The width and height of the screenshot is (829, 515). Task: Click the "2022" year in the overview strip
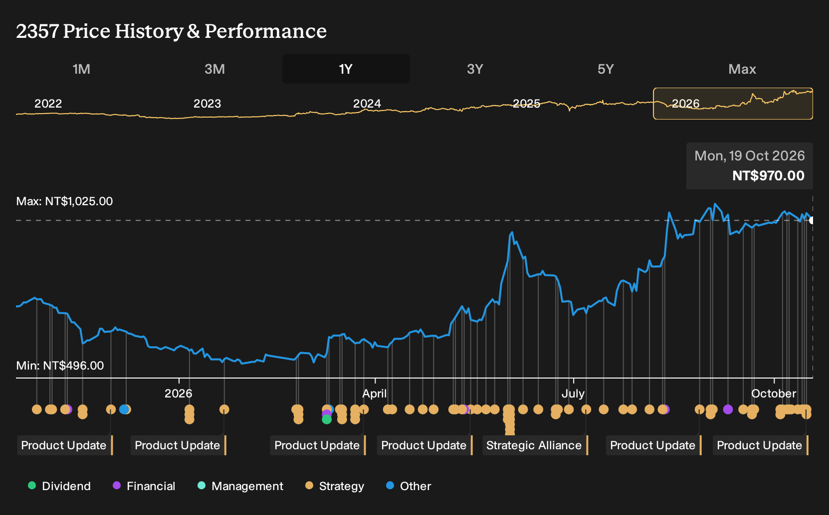tap(48, 104)
